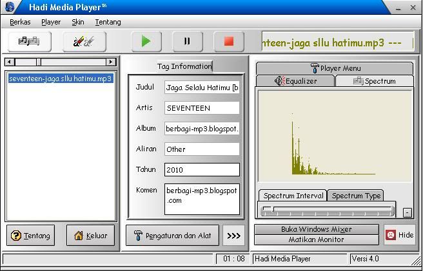The image size is (423, 271).
Task: Switch to the Equalizer tab
Action: coord(295,81)
